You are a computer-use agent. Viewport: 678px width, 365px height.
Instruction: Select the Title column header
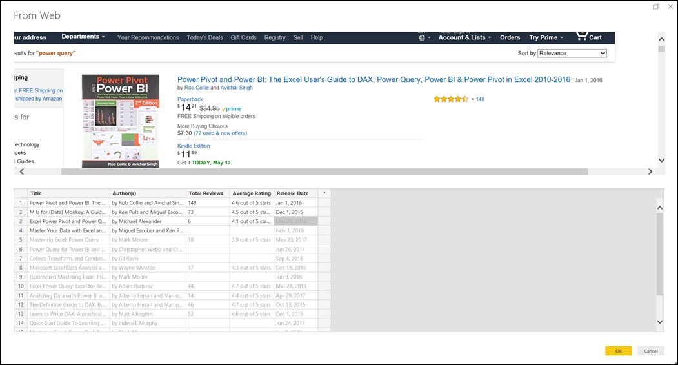click(x=69, y=193)
